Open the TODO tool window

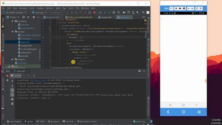(x=41, y=122)
